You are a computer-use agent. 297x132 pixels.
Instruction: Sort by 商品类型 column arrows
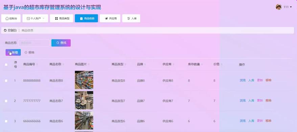coord(125,64)
